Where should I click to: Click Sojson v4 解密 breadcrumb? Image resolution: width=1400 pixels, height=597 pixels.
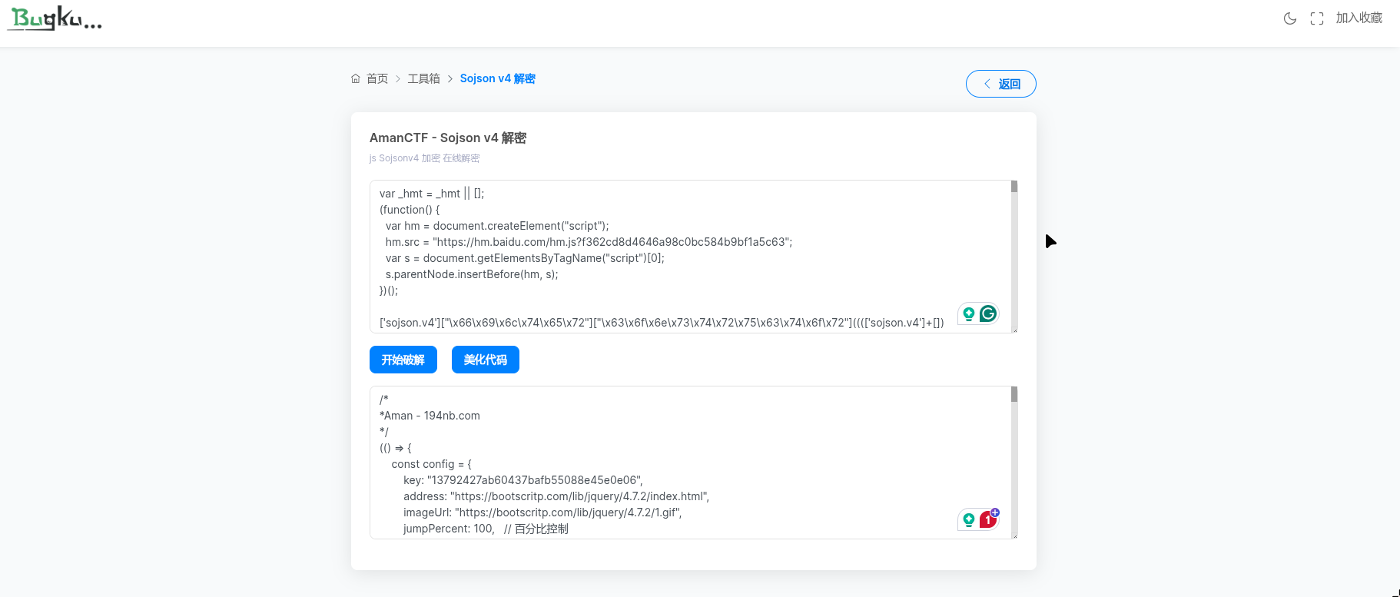[498, 78]
